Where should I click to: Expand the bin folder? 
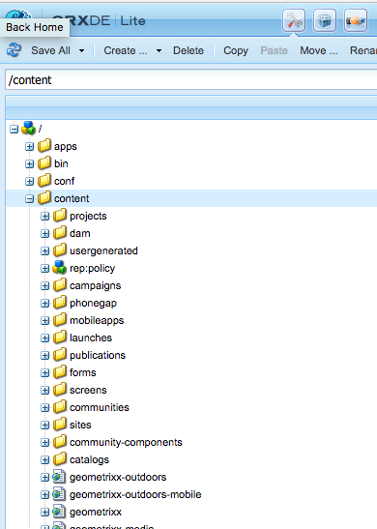click(29, 164)
